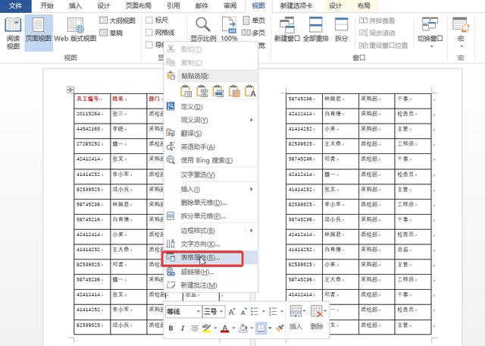Click the numbering list icon
Image resolution: width=485 pixels, height=346 pixels.
click(x=273, y=312)
